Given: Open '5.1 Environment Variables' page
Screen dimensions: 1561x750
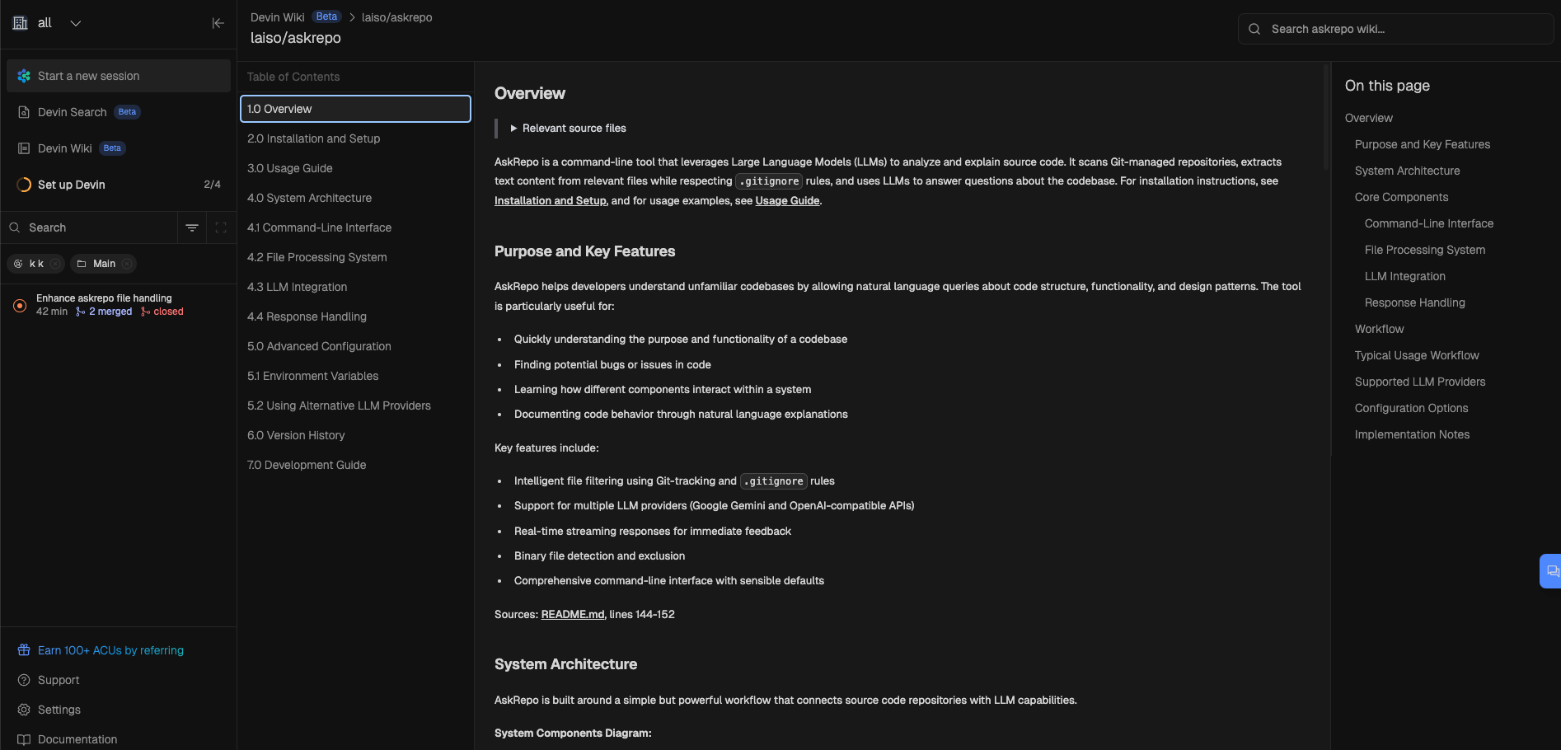Looking at the screenshot, I should click(x=355, y=376).
